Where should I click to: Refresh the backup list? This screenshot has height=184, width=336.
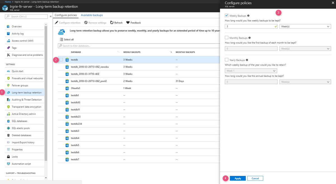pyautogui.click(x=116, y=23)
